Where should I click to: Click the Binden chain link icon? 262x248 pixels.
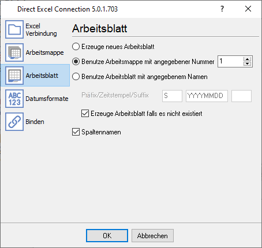pos(14,122)
